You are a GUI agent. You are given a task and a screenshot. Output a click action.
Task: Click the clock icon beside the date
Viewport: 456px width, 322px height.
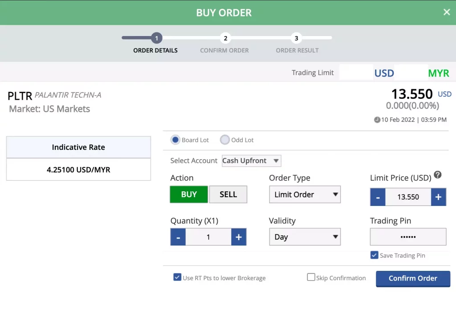click(x=377, y=120)
